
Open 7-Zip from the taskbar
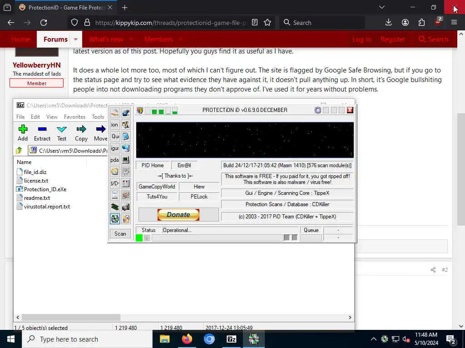click(x=231, y=339)
